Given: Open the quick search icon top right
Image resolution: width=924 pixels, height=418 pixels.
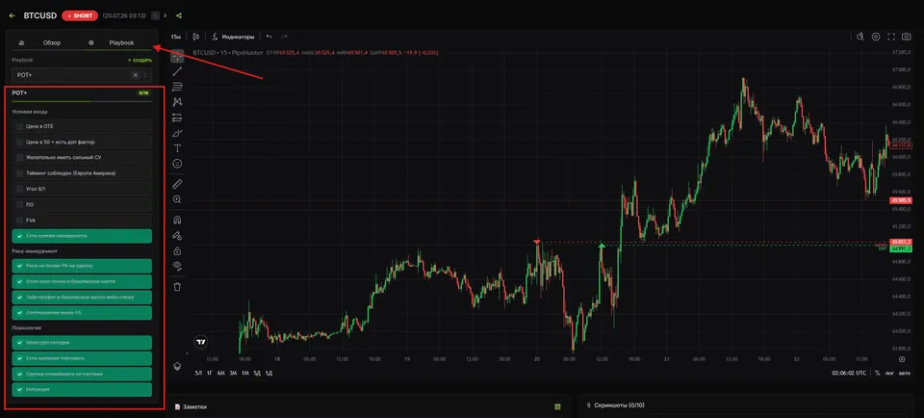Looking at the screenshot, I should [x=860, y=37].
